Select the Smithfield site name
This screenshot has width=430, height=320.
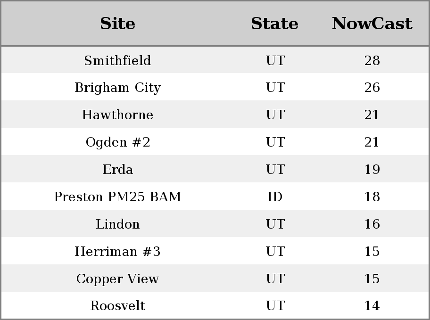[x=117, y=61]
